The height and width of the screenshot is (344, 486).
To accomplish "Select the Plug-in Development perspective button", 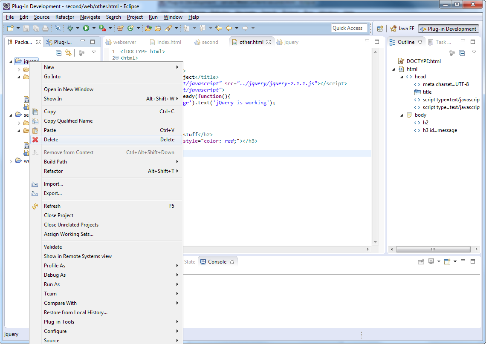I will click(448, 29).
